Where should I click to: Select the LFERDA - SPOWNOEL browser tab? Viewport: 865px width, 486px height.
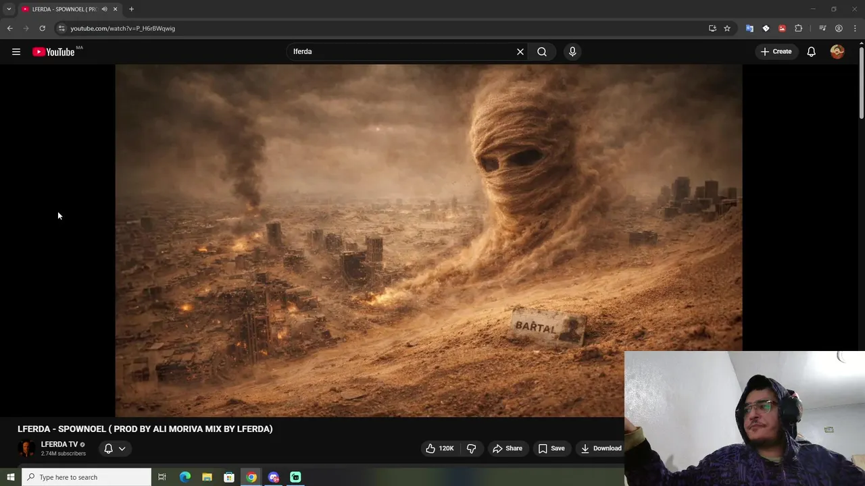[64, 9]
